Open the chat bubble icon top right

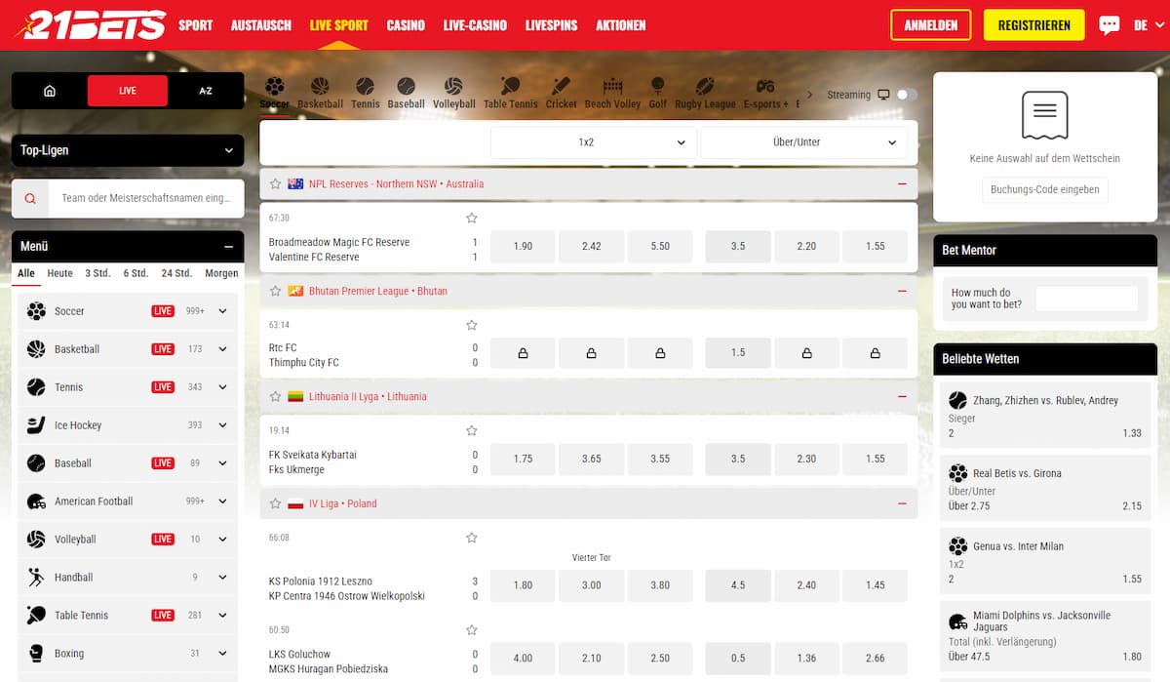coord(1110,24)
